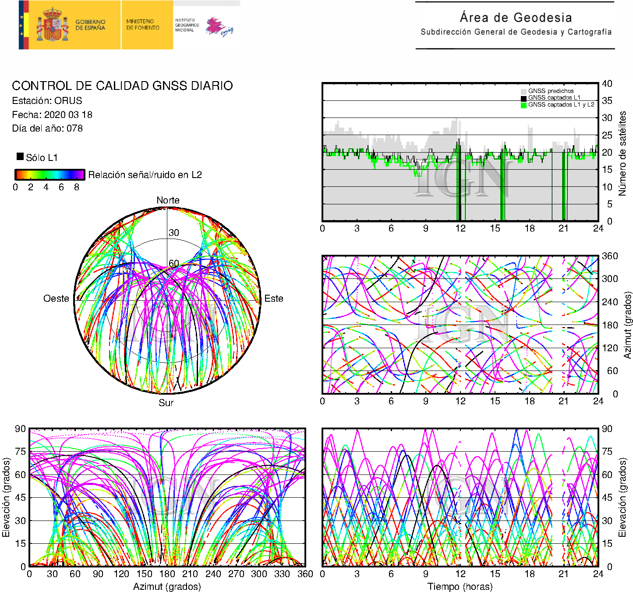Click the rainbow signal/noise color bar
The width and height of the screenshot is (633, 592).
tap(50, 175)
